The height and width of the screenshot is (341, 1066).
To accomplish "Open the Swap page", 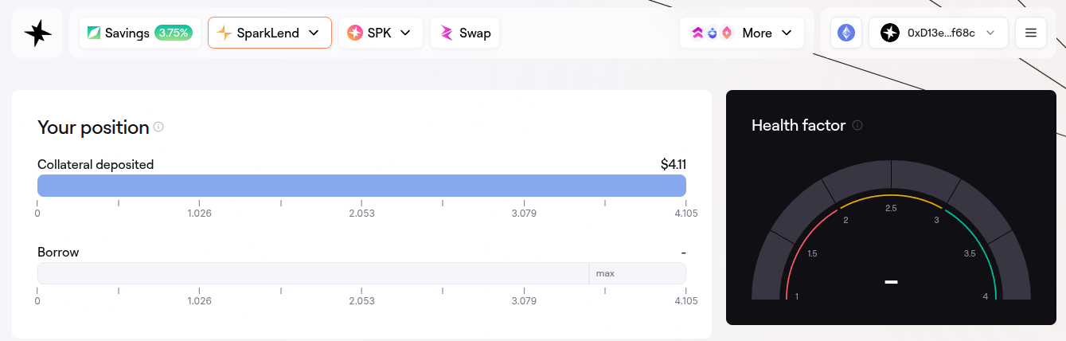I will (x=474, y=33).
